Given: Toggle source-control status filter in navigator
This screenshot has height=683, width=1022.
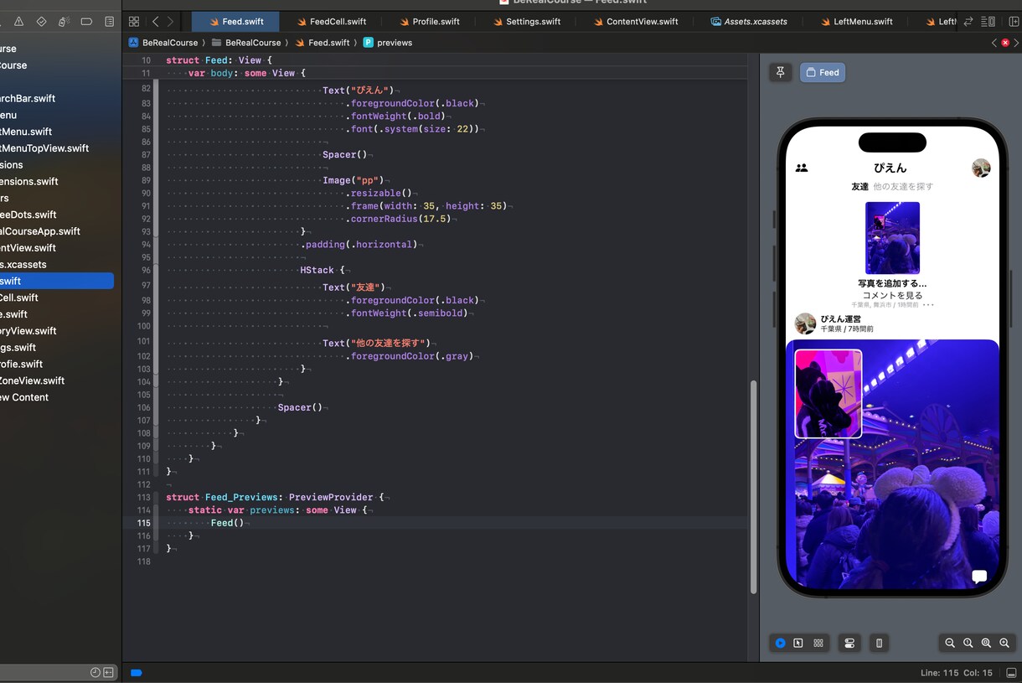Looking at the screenshot, I should (106, 673).
